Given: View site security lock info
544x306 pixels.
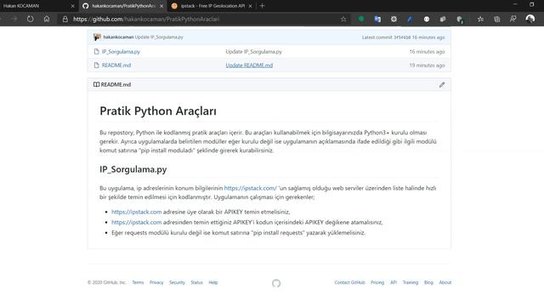Looking at the screenshot, I should tap(65, 20).
